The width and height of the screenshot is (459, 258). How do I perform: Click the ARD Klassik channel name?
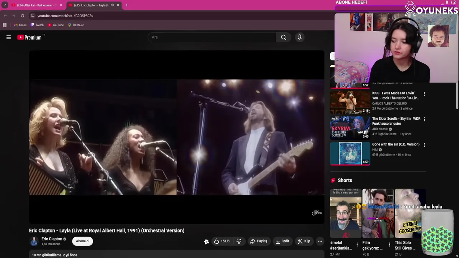(x=380, y=129)
